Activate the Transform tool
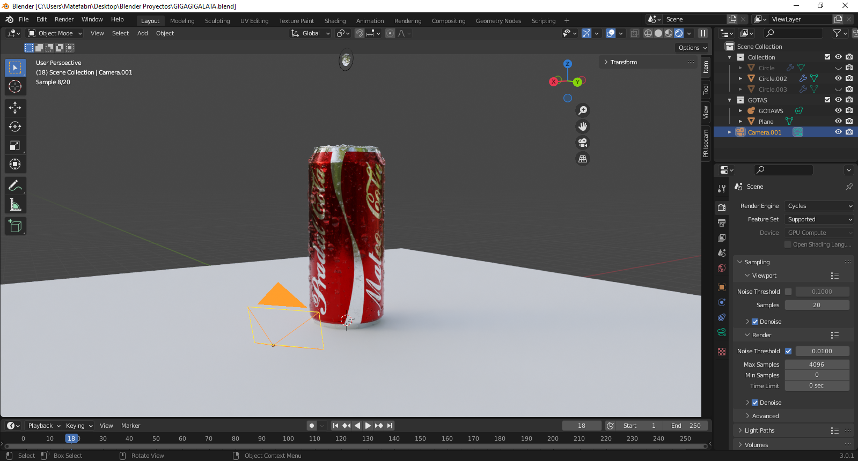The width and height of the screenshot is (858, 461). point(15,164)
